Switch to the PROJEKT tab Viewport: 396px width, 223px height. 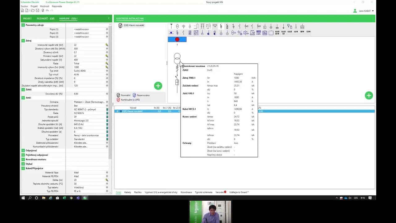point(27,19)
